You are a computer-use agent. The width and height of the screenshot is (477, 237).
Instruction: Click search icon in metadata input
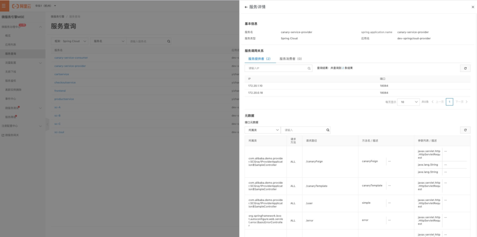click(x=328, y=130)
